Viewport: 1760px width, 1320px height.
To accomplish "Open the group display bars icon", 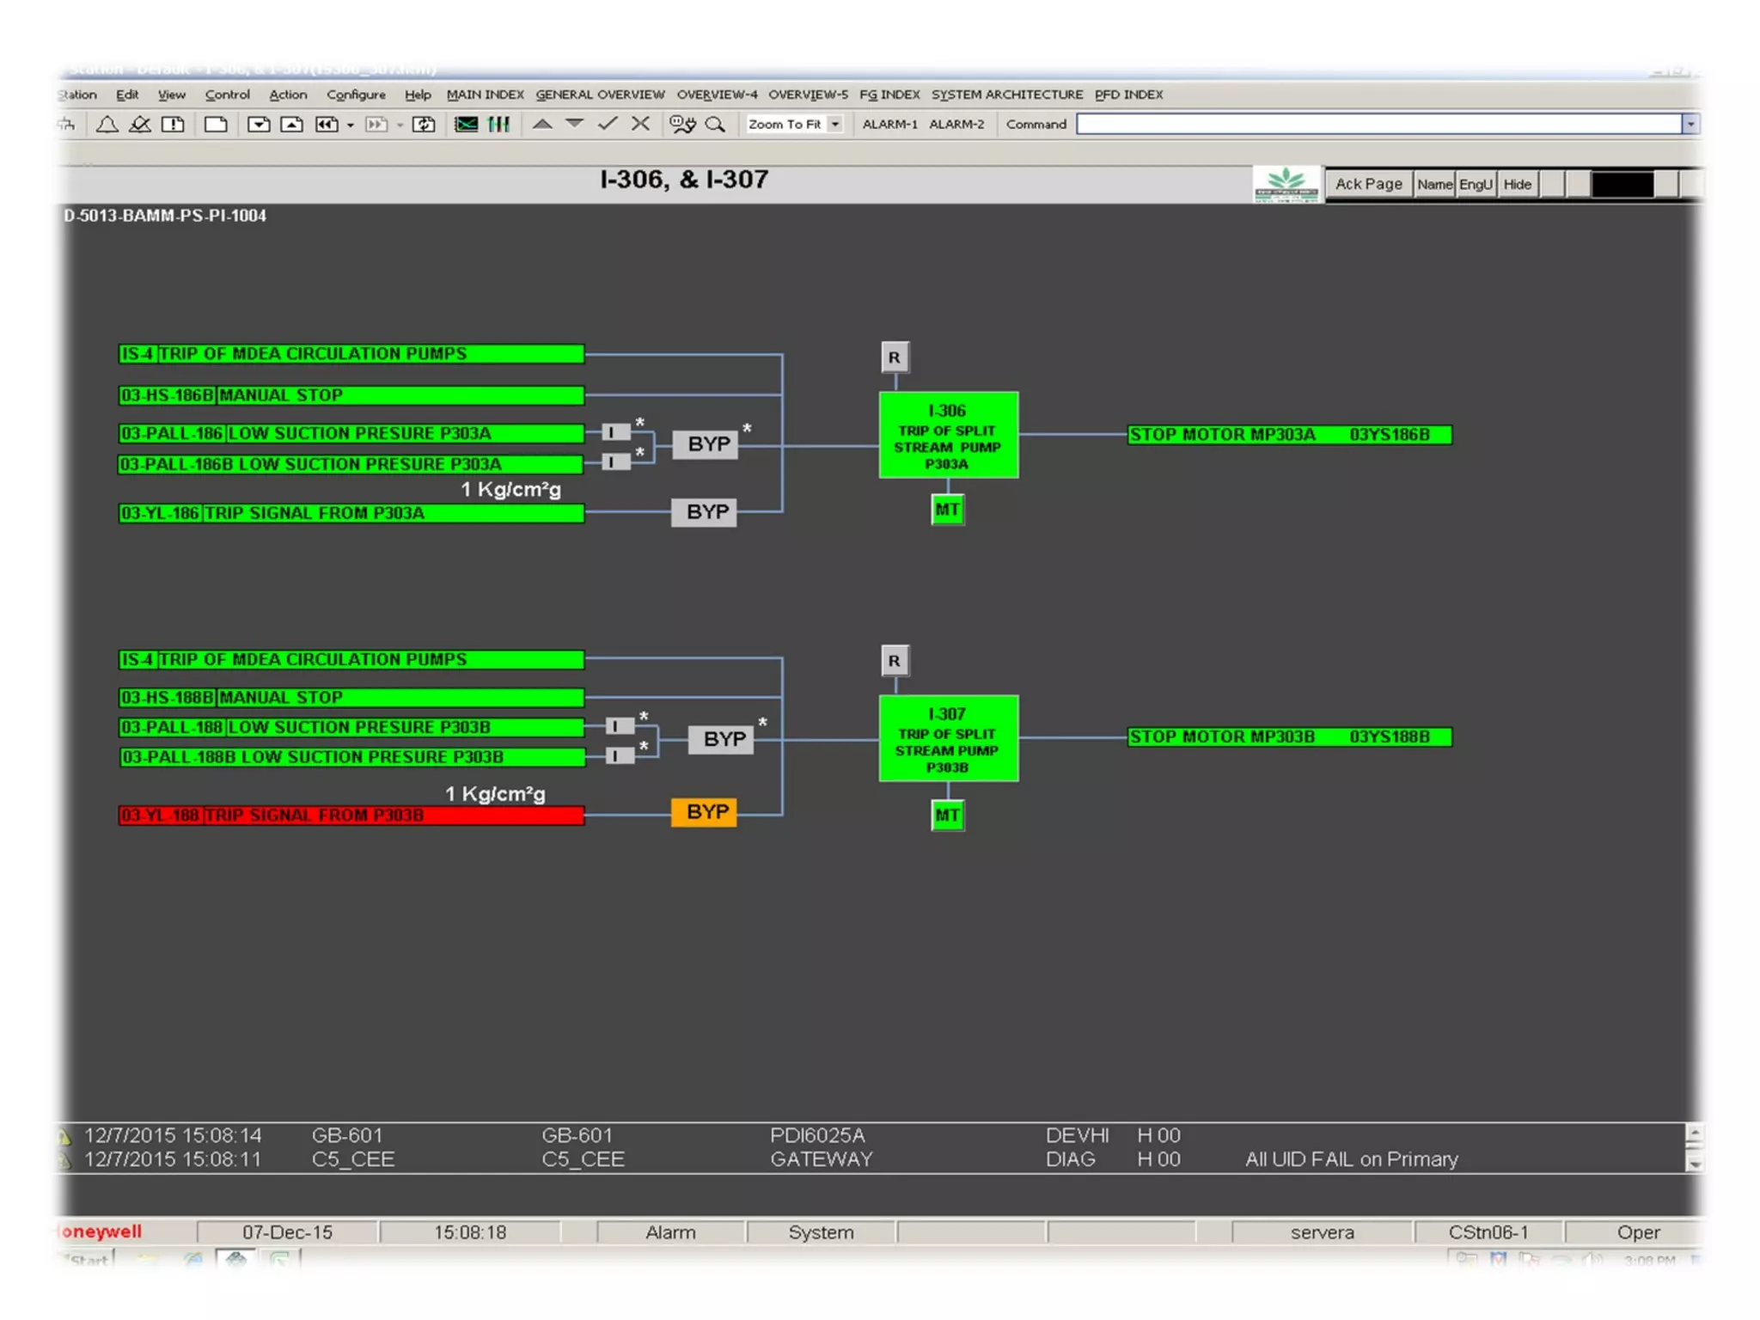I will tap(499, 125).
